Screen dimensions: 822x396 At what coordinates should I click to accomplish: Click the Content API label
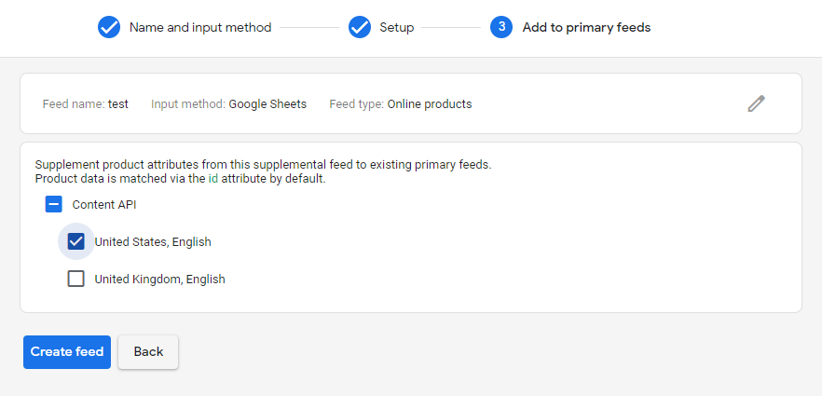104,205
